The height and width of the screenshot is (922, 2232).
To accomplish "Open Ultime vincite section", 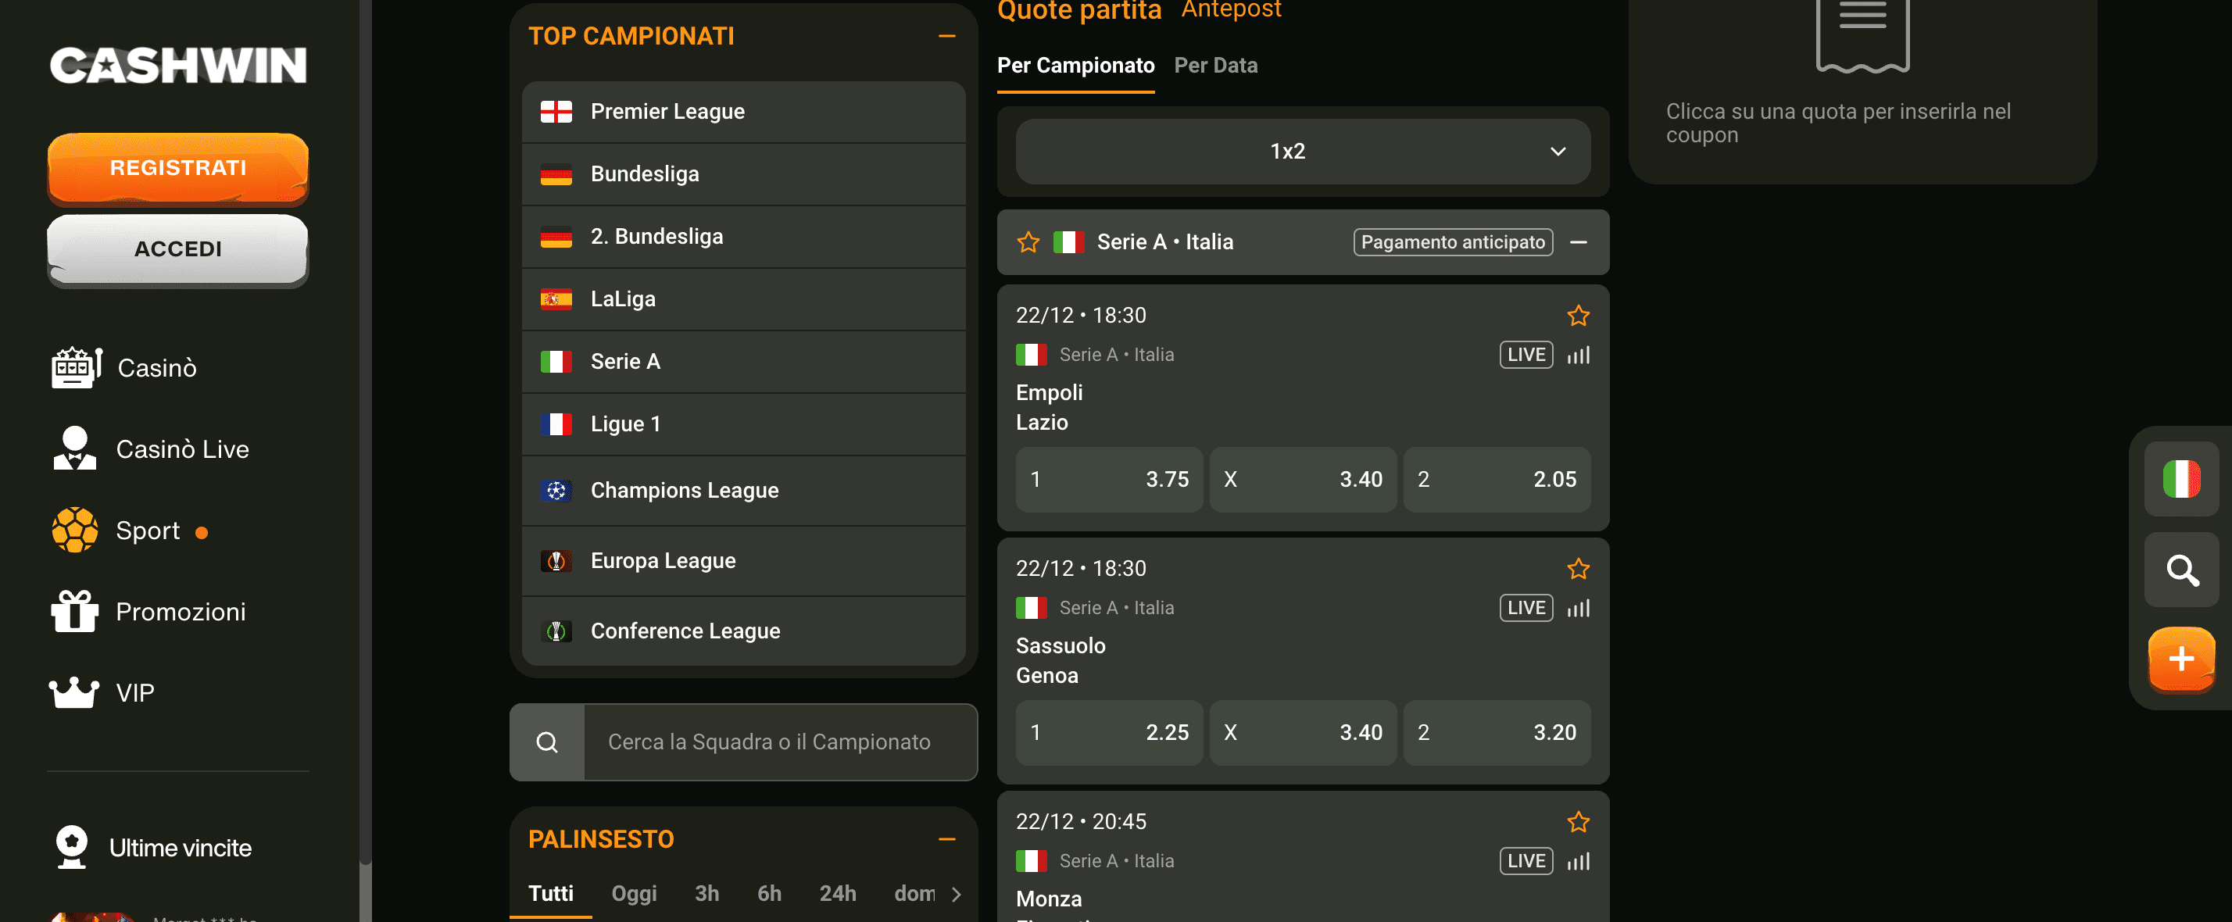I will tap(180, 848).
